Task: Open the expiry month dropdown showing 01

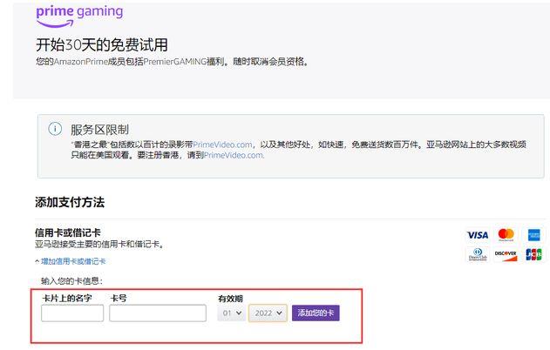Action: [x=231, y=313]
